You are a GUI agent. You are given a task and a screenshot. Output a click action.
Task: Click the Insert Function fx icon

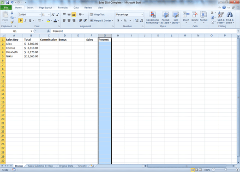(48, 31)
